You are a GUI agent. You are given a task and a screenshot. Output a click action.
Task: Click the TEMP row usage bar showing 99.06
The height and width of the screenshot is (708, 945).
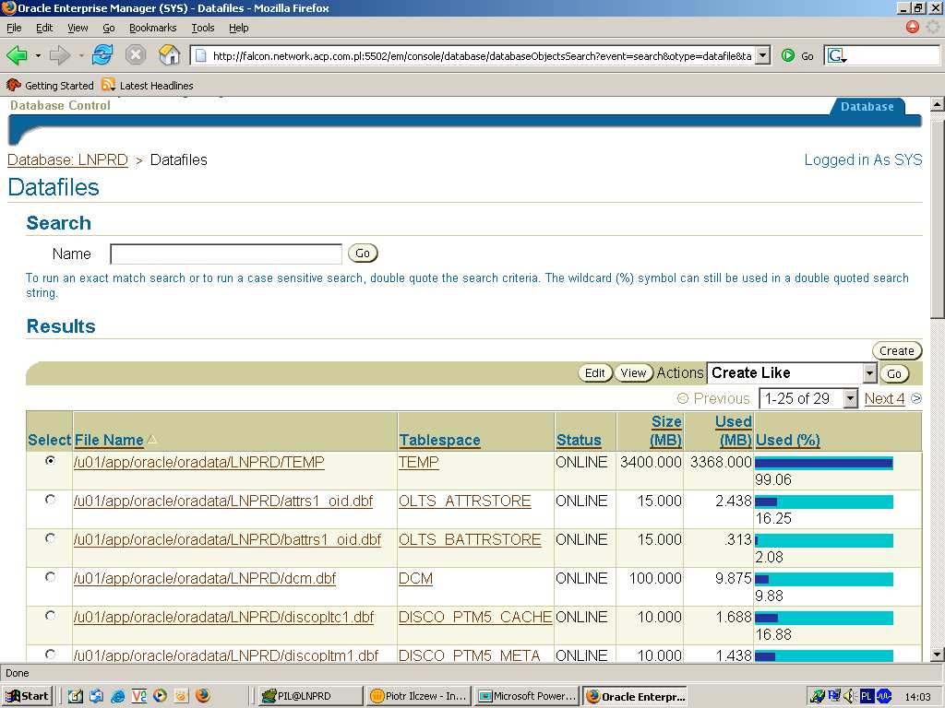pos(823,463)
